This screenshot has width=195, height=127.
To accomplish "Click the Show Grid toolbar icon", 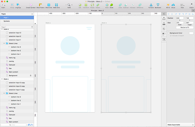I will tap(49, 5).
